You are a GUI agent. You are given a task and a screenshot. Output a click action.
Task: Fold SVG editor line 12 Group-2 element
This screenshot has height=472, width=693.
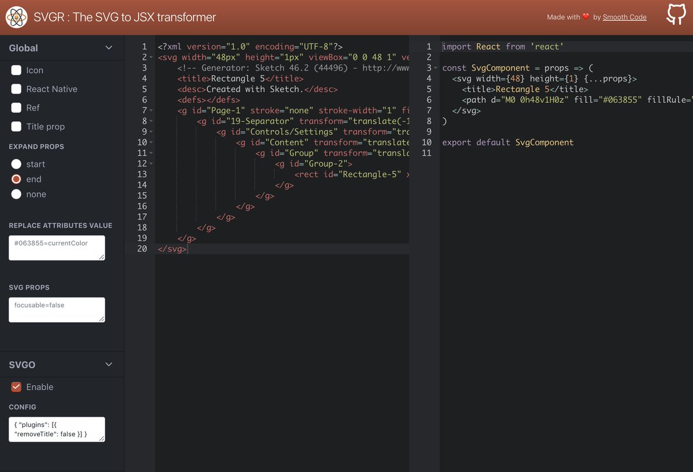pos(151,163)
